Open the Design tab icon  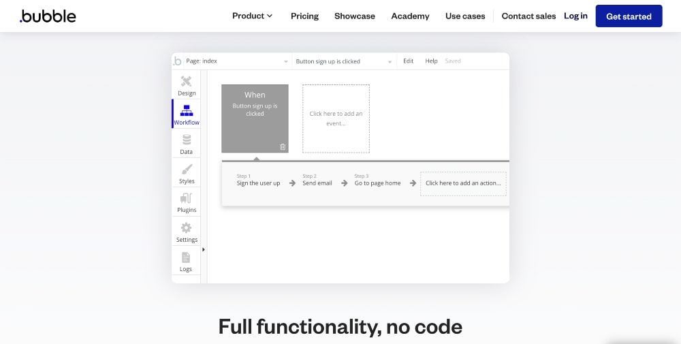coord(186,82)
